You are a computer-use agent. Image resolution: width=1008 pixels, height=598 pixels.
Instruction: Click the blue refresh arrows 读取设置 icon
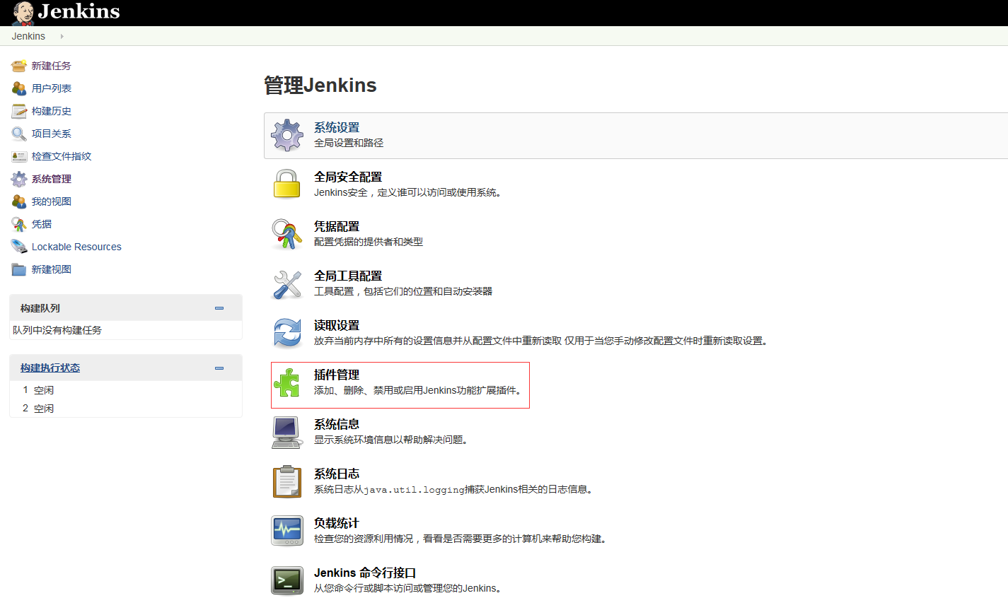(287, 333)
